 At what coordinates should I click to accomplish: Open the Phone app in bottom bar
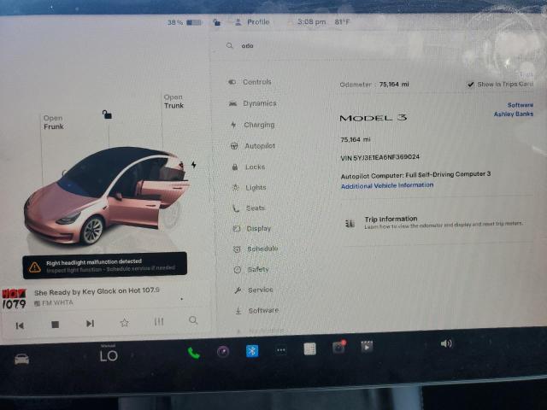click(x=193, y=351)
